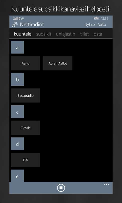Go to the tiilet tab
Image resolution: width=122 pixels, height=203 pixels.
tap(84, 34)
